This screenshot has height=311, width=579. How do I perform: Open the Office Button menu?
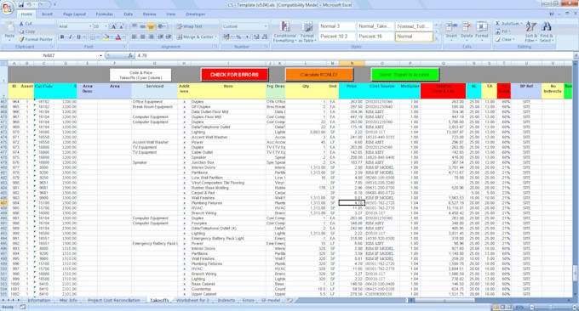pyautogui.click(x=8, y=8)
